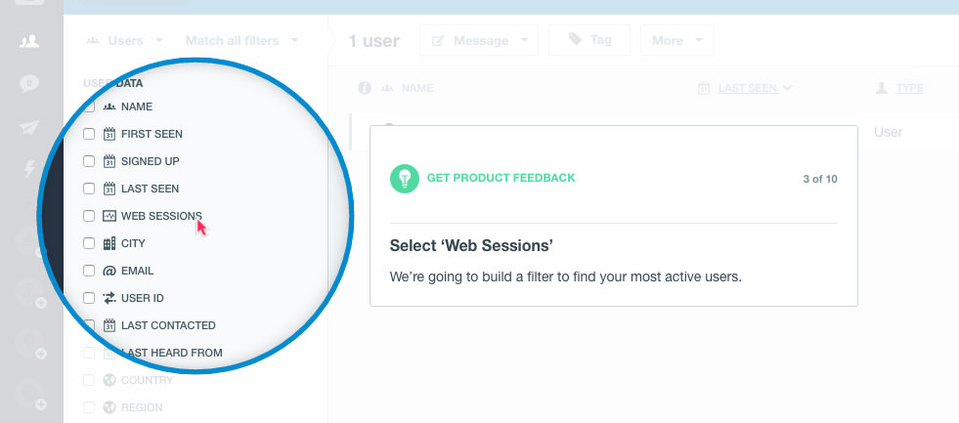
Task: Open the More dropdown menu
Action: click(676, 41)
